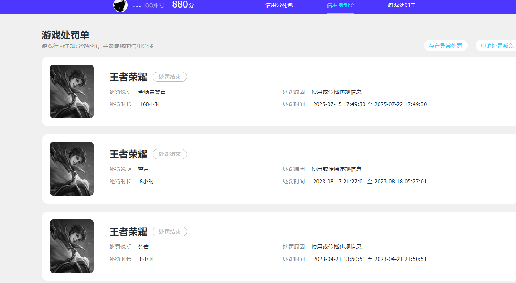The height and width of the screenshot is (283, 516).
Task: Open the first 王者荣耀 game thumbnail
Action: [72, 91]
